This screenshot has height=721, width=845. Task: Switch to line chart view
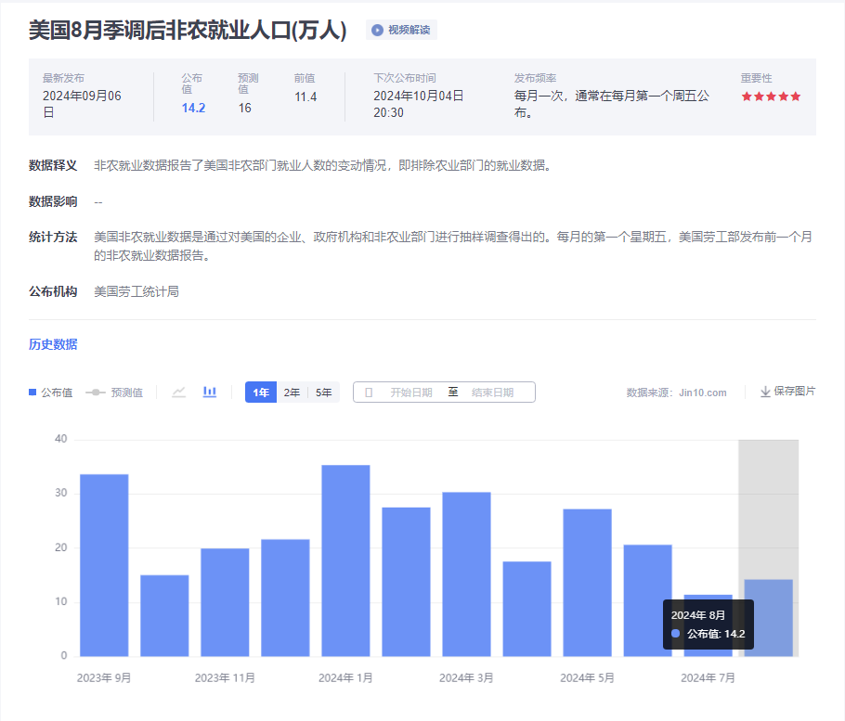(179, 393)
